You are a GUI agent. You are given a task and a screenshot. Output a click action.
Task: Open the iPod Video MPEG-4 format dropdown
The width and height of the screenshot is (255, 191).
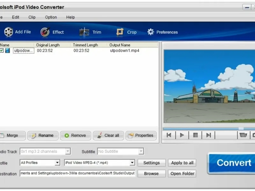[132, 163]
